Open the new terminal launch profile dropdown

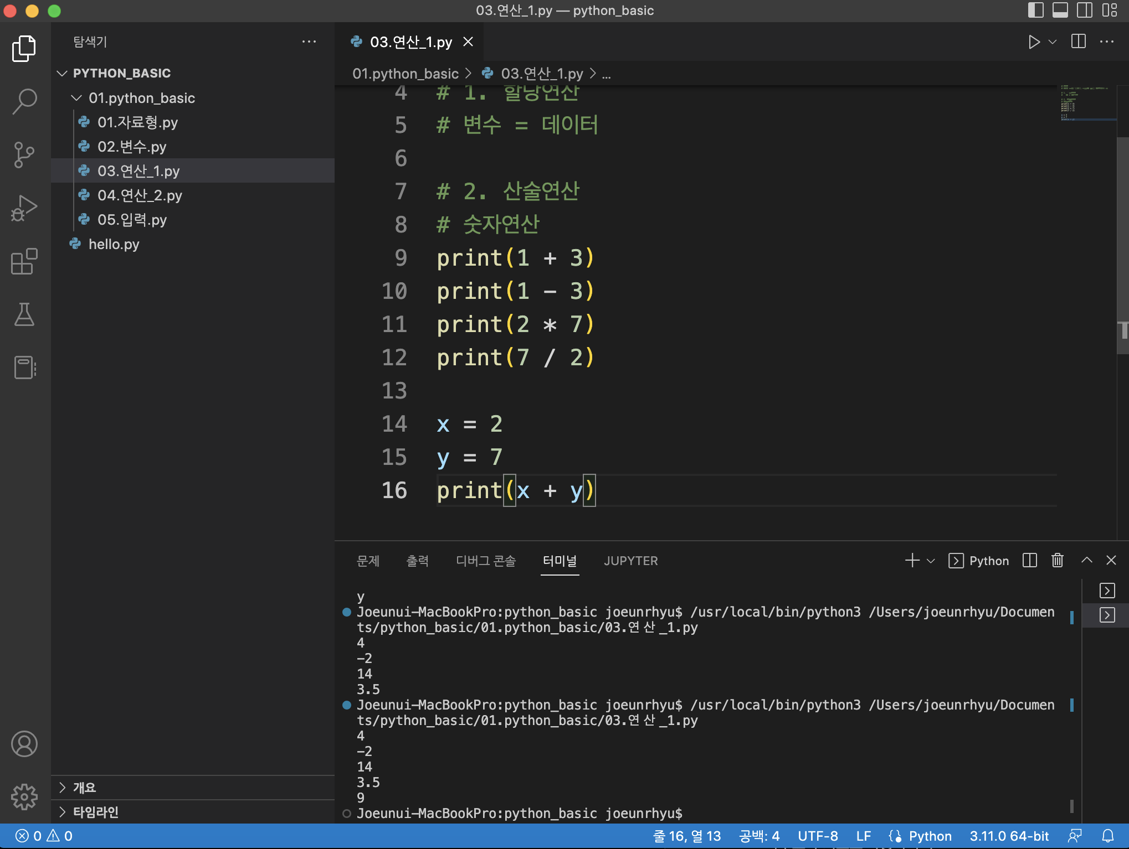coord(931,561)
